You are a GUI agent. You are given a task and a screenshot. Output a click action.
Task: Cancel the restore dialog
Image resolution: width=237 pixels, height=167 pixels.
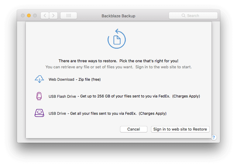[x=134, y=129]
